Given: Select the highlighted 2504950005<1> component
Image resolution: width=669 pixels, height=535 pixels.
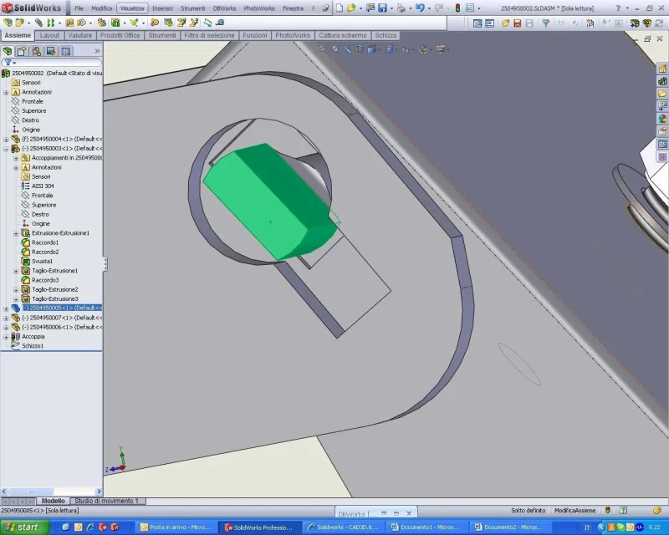Looking at the screenshot, I should tap(62, 308).
